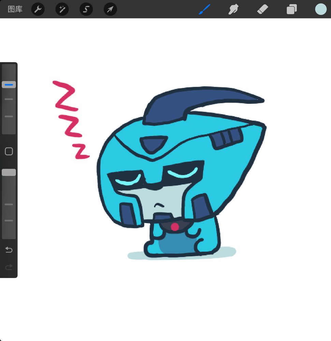Open the Actions wrench menu
This screenshot has width=331, height=341.
coord(38,9)
